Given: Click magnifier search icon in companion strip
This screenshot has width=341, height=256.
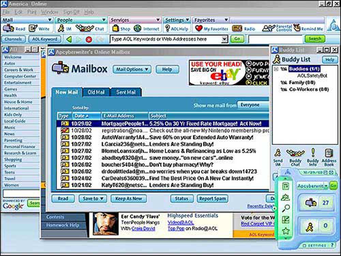Looking at the screenshot, I should point(285,208).
